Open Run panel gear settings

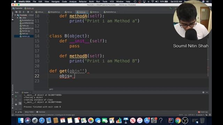(203, 92)
